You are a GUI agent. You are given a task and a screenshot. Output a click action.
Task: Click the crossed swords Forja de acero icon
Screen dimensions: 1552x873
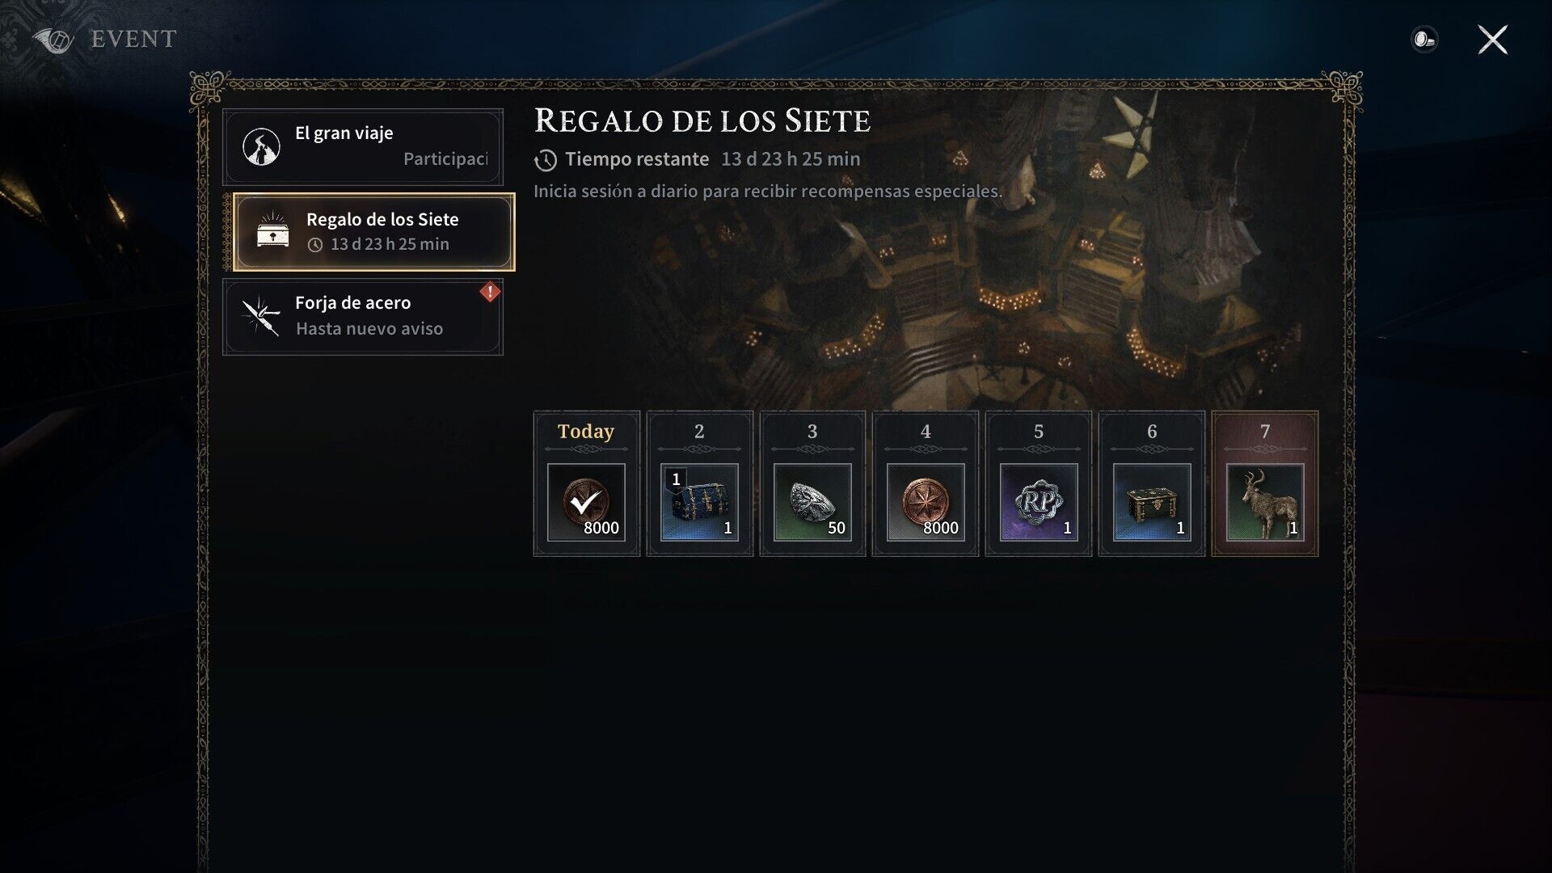click(261, 315)
